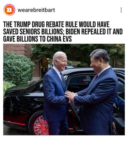Tap the white-haired man on the left
The width and height of the screenshot is (128, 145).
pos(56,93)
